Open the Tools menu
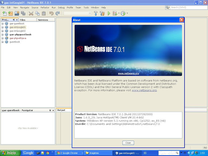Image resolution: width=208 pixels, height=156 pixels. pos(86,7)
